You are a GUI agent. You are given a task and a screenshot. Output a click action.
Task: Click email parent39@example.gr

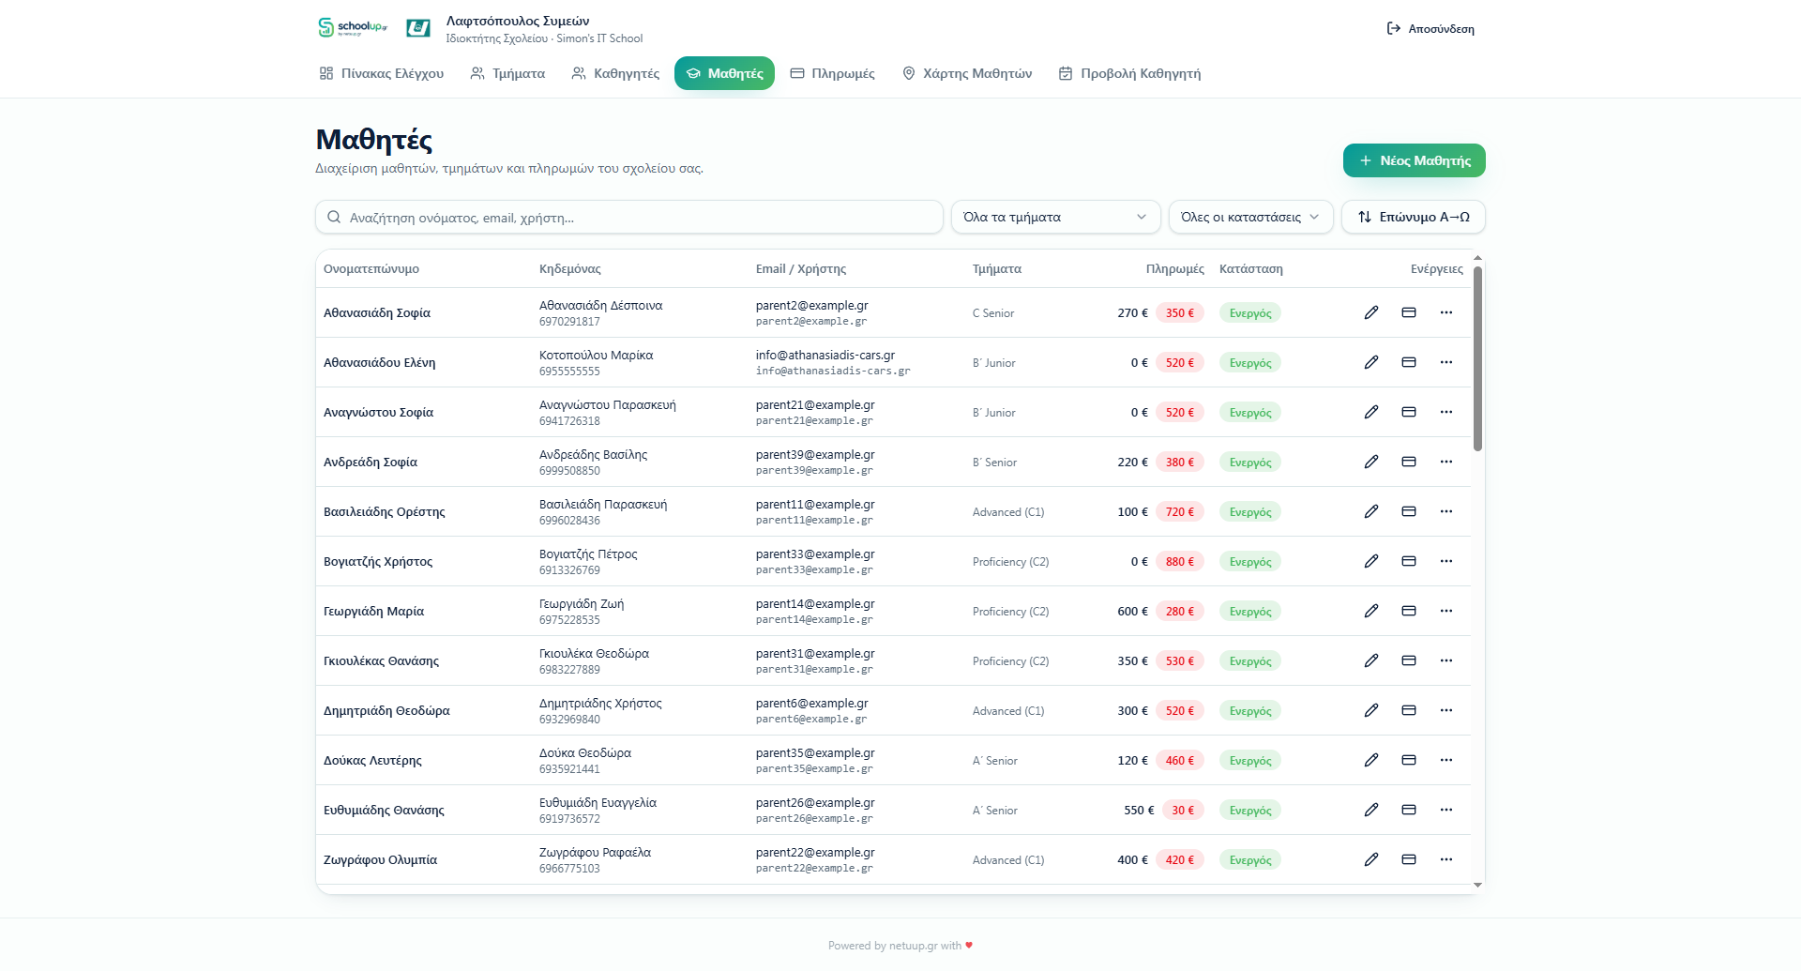point(815,455)
